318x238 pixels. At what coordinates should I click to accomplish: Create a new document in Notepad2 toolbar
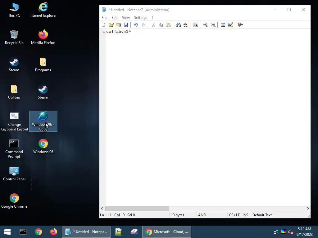(x=104, y=25)
